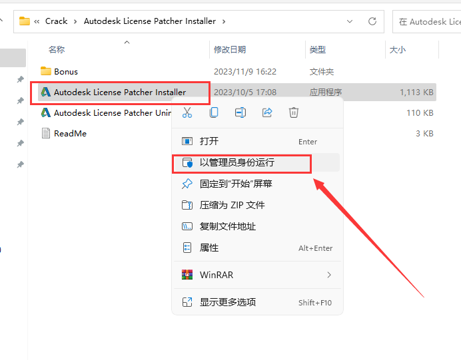Click the date 2023/10/5 17:08
Viewport: 461px width, 360px height.
(x=245, y=92)
